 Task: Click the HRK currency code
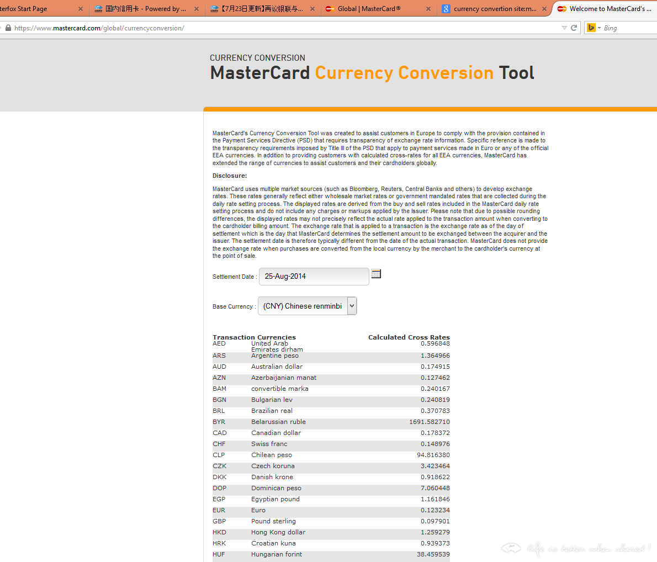(x=219, y=544)
